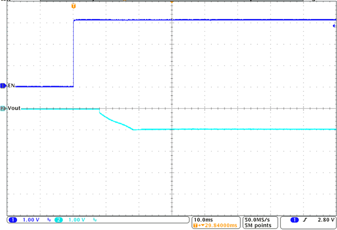Click the 50.0MS/s sample rate readout
Image resolution: width=337 pixels, height=230 pixels.
click(258, 219)
